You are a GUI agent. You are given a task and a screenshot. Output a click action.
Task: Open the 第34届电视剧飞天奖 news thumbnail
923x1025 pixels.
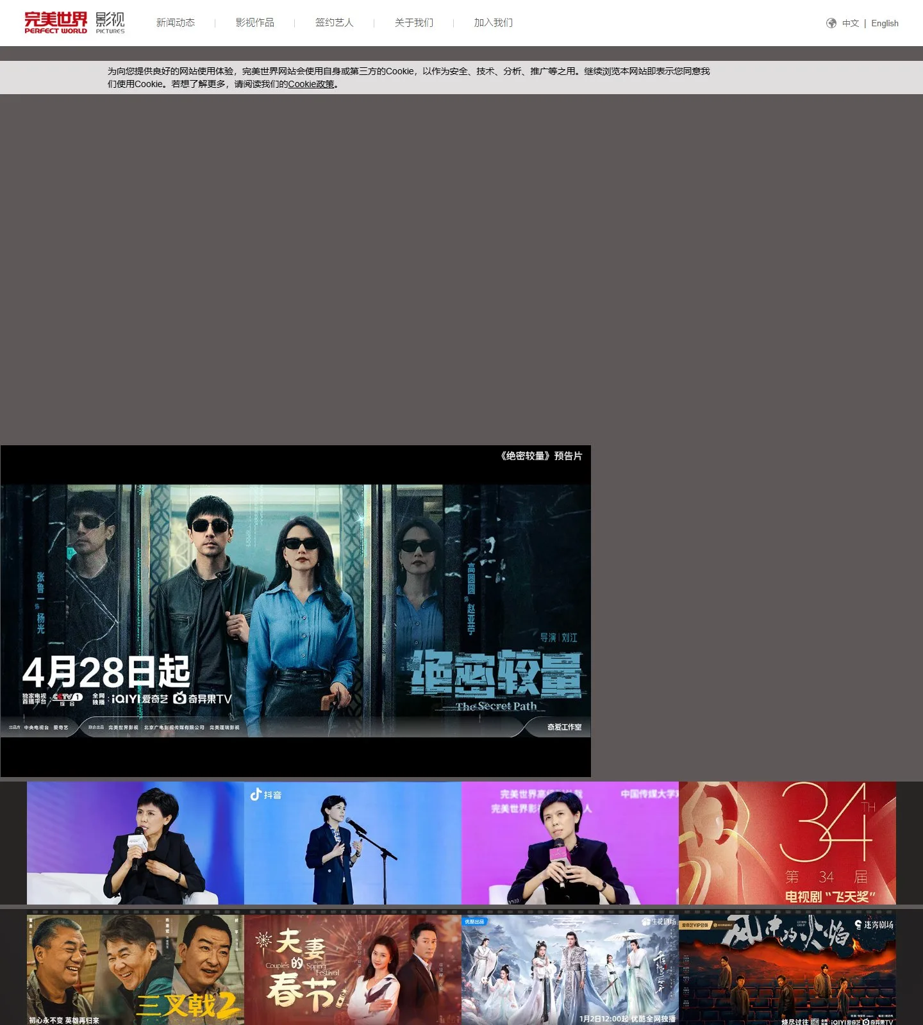coord(787,843)
